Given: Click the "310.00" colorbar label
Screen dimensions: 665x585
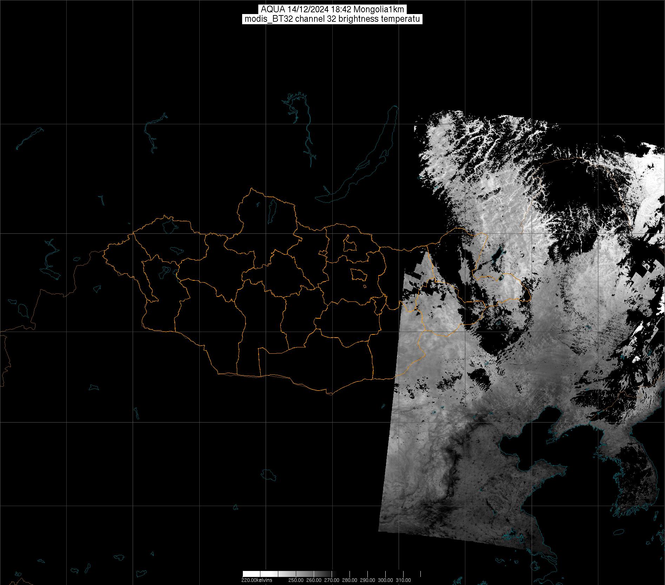Looking at the screenshot, I should point(404,580).
